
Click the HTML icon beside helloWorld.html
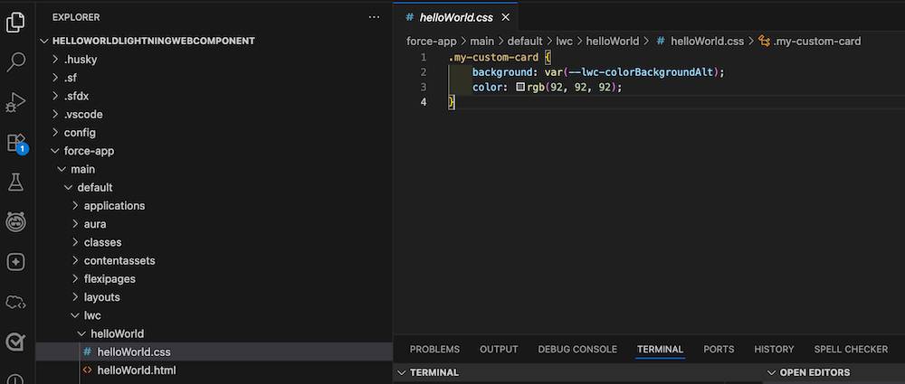(87, 370)
